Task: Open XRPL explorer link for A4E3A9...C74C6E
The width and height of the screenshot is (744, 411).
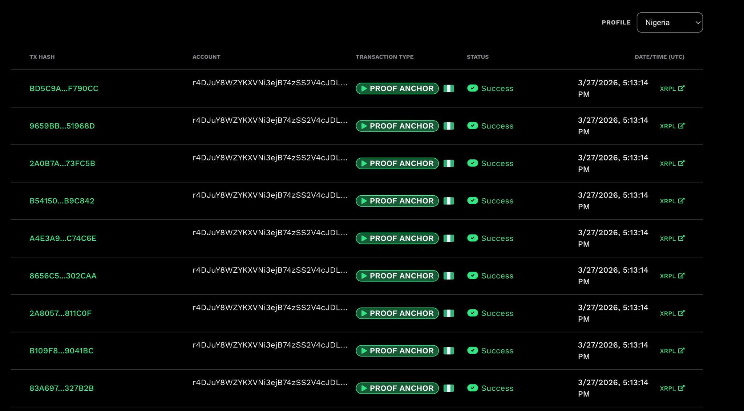Action: point(672,238)
